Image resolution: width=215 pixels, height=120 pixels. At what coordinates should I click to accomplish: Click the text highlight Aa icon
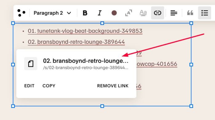143,13
